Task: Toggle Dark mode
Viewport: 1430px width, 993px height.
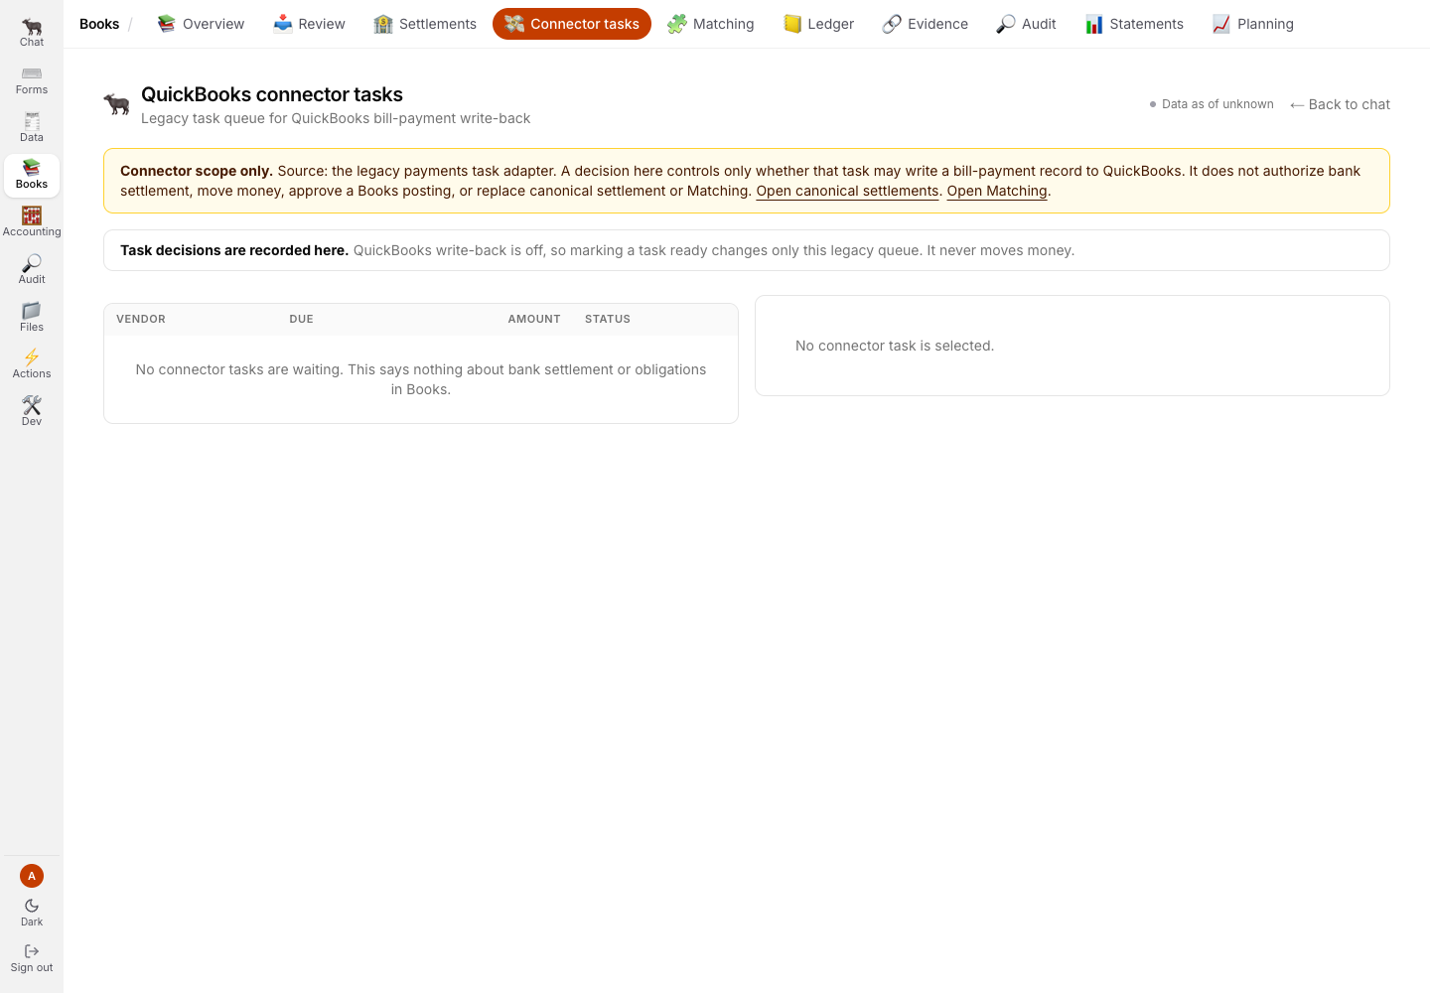Action: coord(32,912)
